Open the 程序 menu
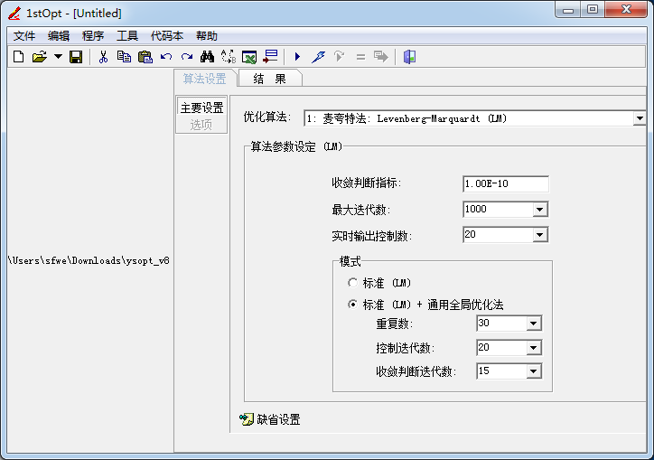This screenshot has height=460, width=654. [93, 36]
